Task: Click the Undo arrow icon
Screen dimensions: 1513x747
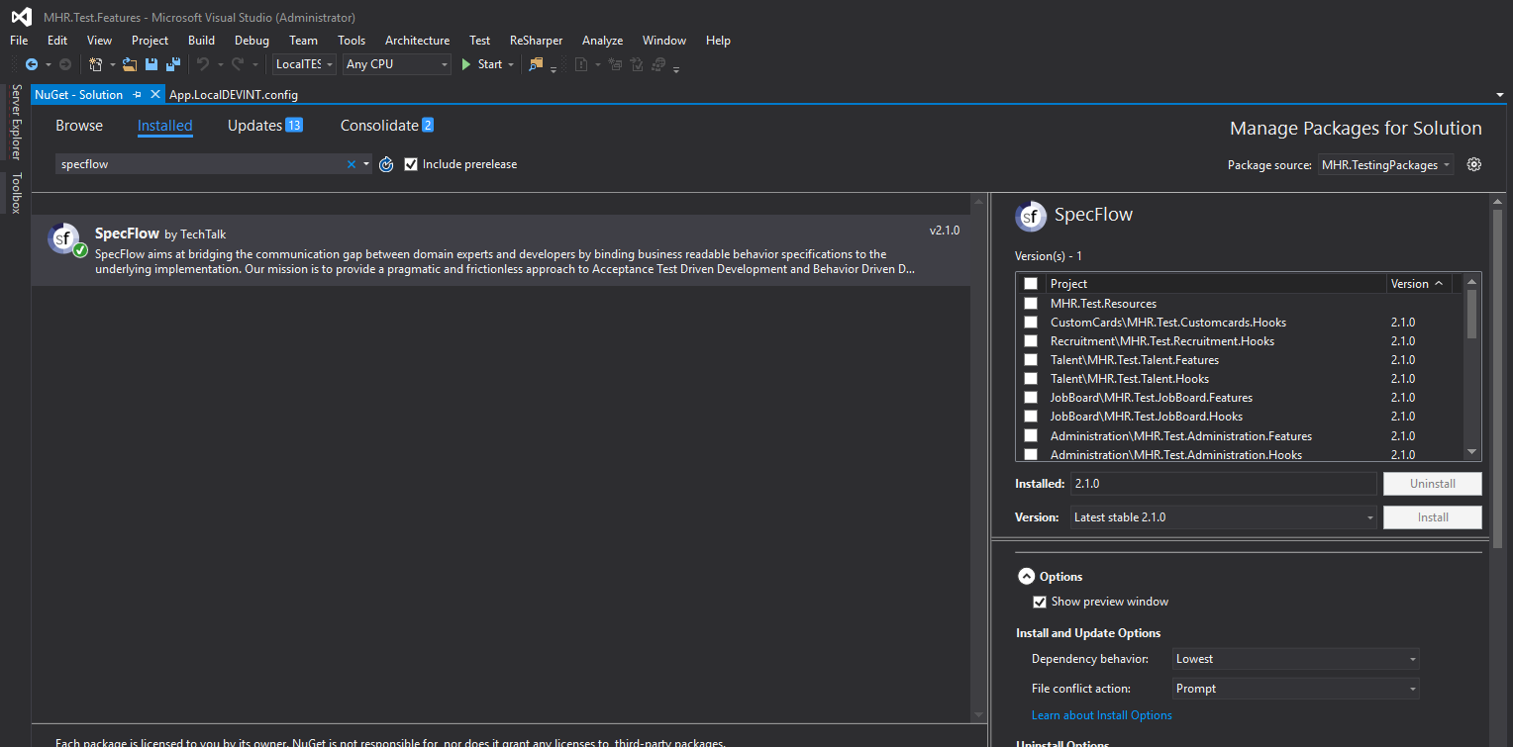Action: coord(202,64)
